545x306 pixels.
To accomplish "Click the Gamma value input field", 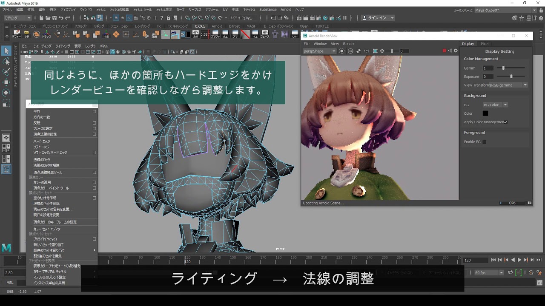I will [488, 68].
